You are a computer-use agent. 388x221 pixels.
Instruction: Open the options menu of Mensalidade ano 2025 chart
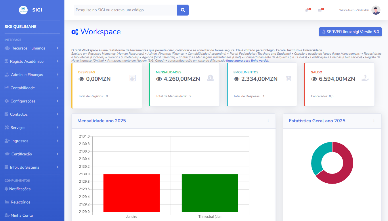(268, 121)
